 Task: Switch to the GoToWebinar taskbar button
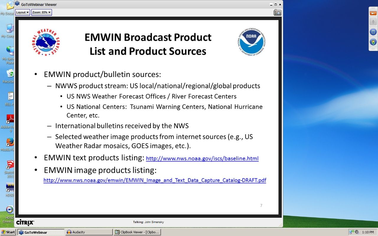(41, 232)
